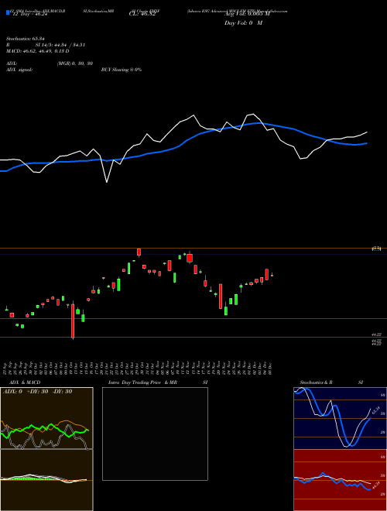This screenshot has width=387, height=511.
Task: Click the "(MGR) 0, 30, 30" ADX values
Action: click(75, 63)
